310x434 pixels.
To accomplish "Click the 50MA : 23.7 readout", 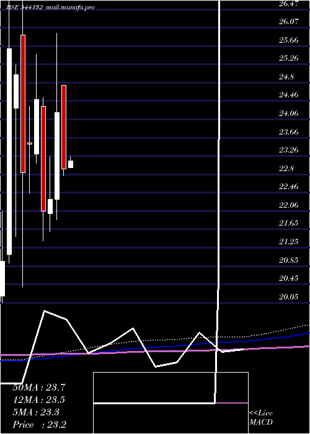I will point(39,387).
